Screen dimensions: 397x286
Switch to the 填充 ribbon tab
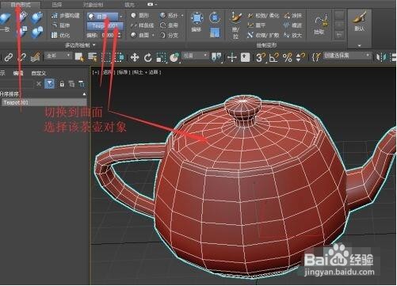click(129, 5)
